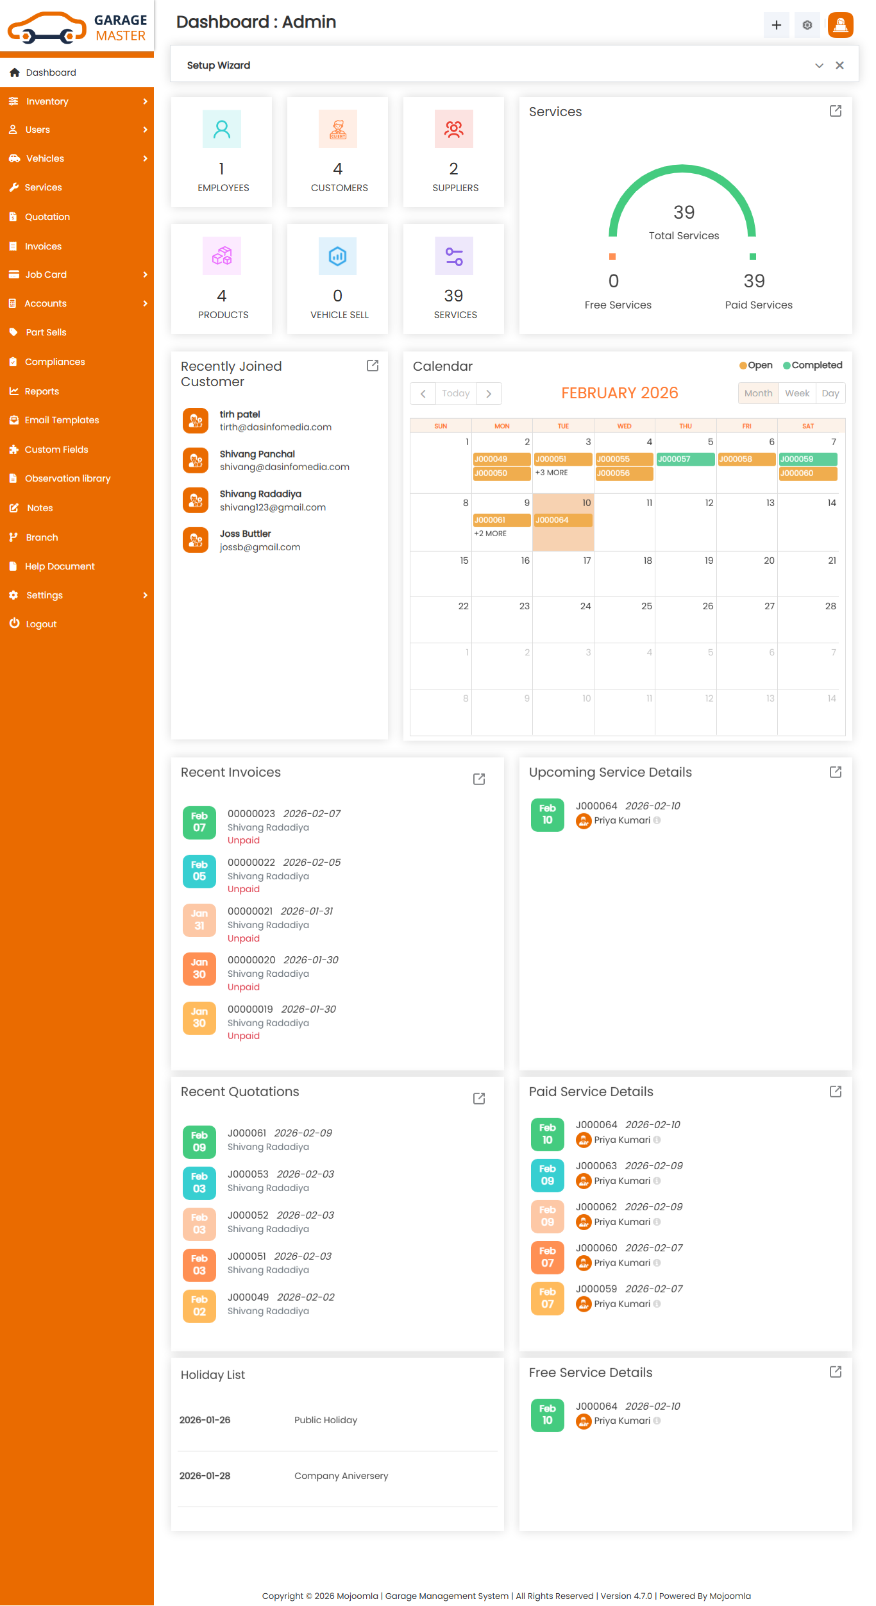The height and width of the screenshot is (1606, 876).
Task: Expand the Job Card sidebar submenu
Action: click(77, 275)
